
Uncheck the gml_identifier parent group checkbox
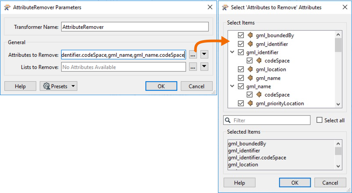241,52
